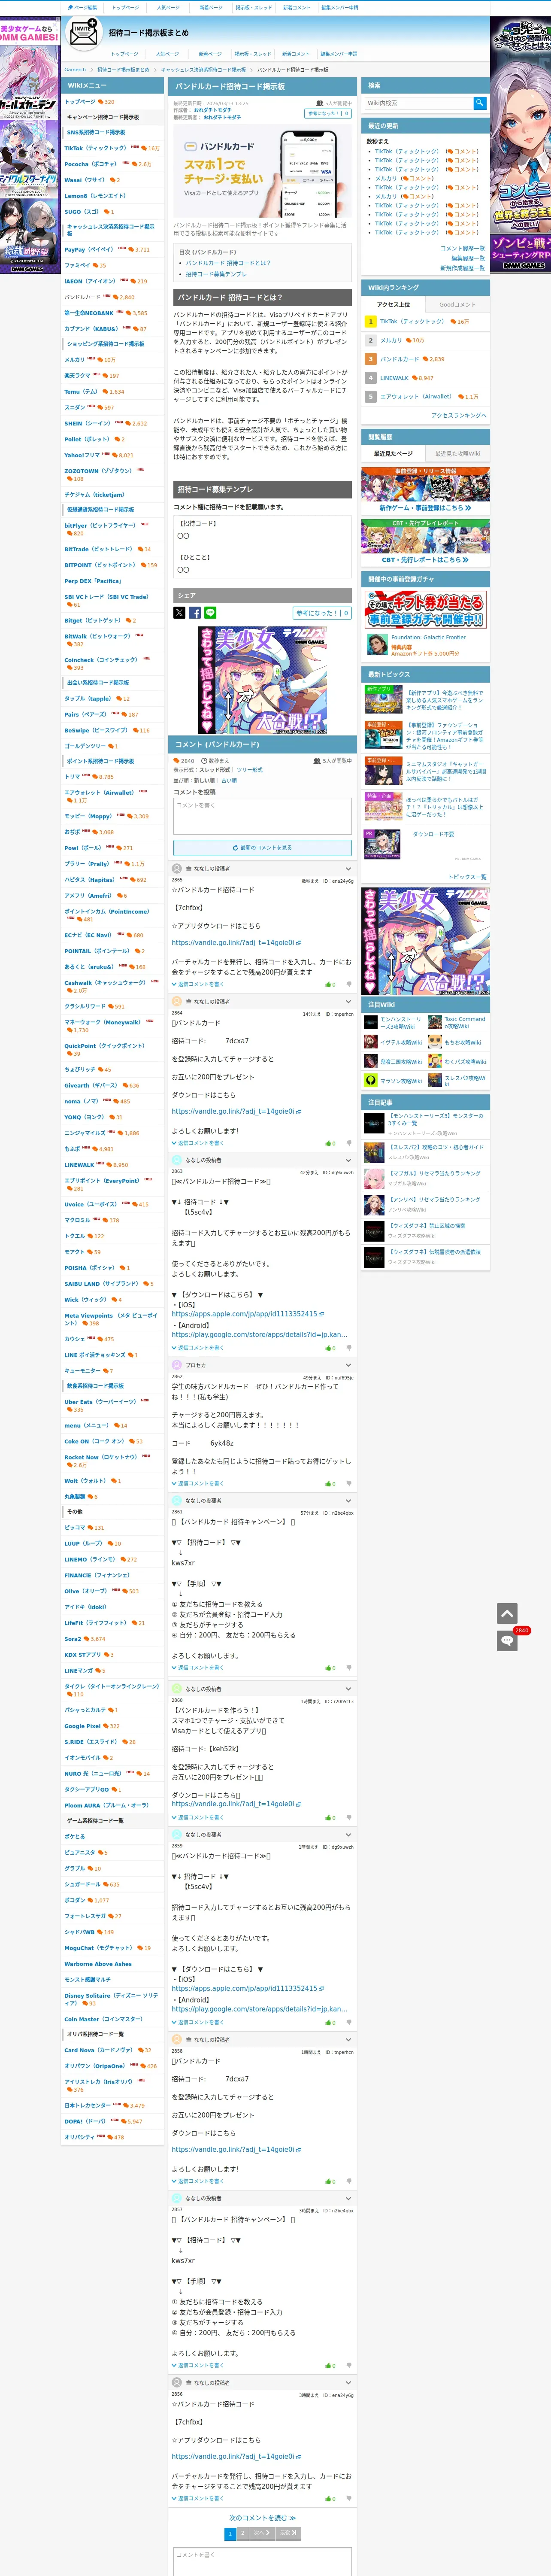Expand options chevron on comment 2863
This screenshot has height=2576, width=551.
tap(349, 1160)
